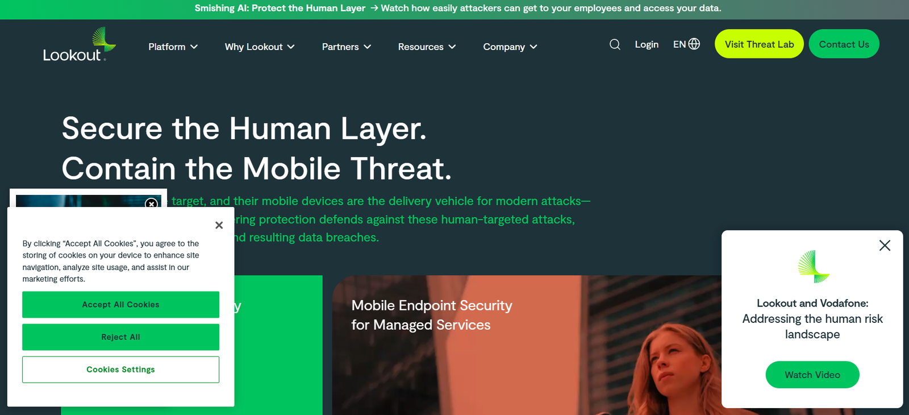
Task: Accept all cookies
Action: 120,305
